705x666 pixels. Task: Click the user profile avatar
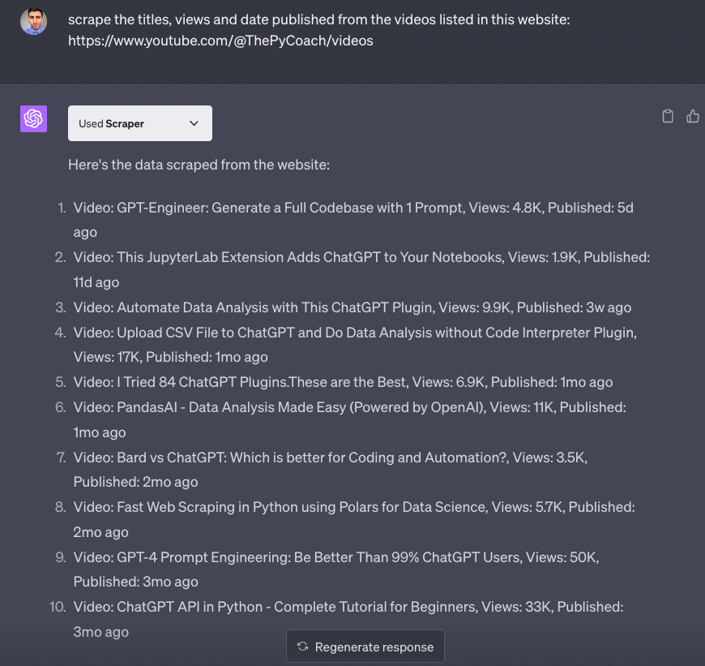pyautogui.click(x=33, y=22)
